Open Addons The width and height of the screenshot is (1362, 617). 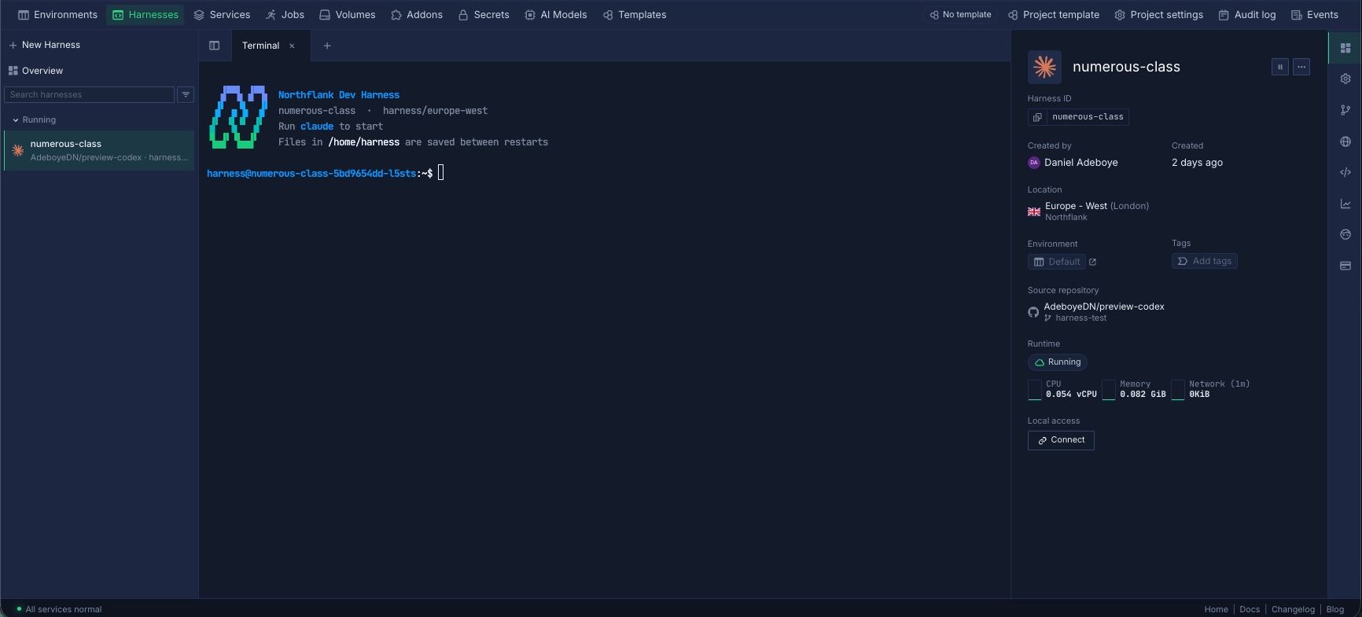click(417, 15)
